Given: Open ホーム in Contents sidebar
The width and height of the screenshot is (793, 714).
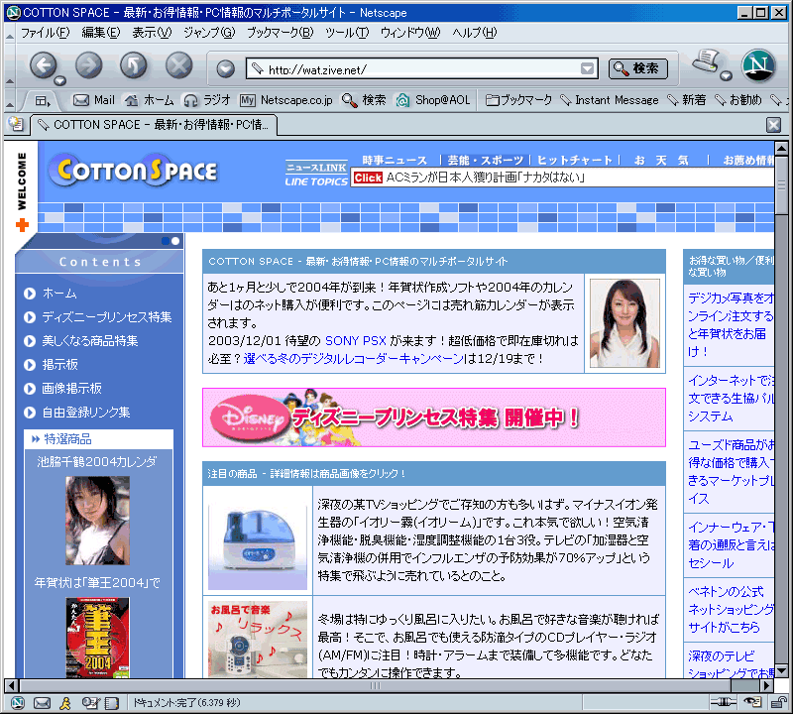Looking at the screenshot, I should tap(59, 294).
